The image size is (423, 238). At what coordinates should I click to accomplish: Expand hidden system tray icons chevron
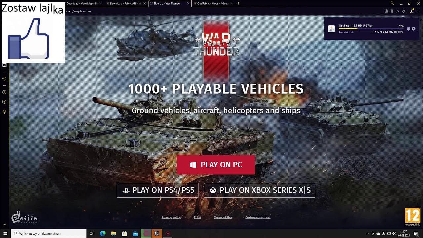click(x=367, y=234)
